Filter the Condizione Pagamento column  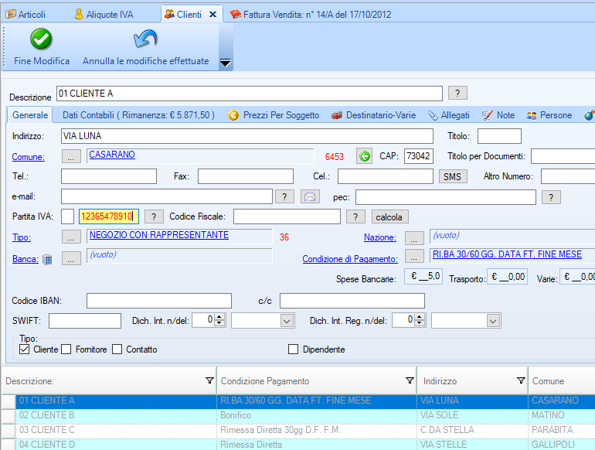pos(410,380)
